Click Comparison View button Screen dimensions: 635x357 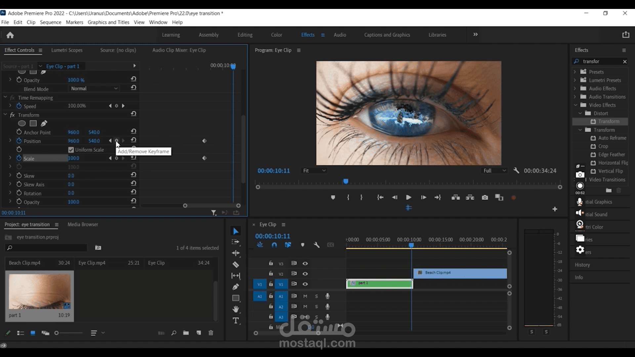coord(499,197)
